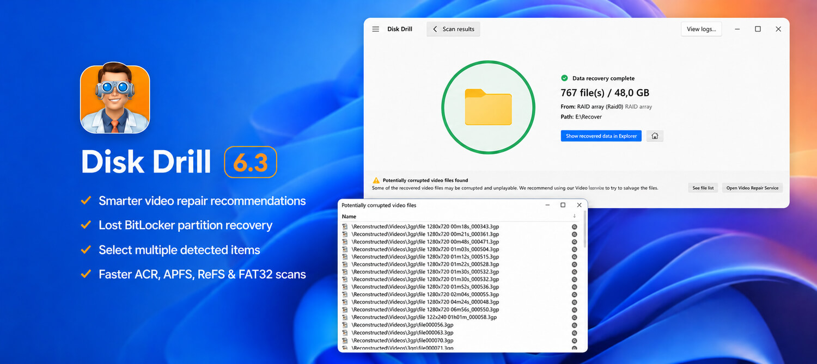Maximize the Potentially corrupted video files window

pyautogui.click(x=563, y=205)
